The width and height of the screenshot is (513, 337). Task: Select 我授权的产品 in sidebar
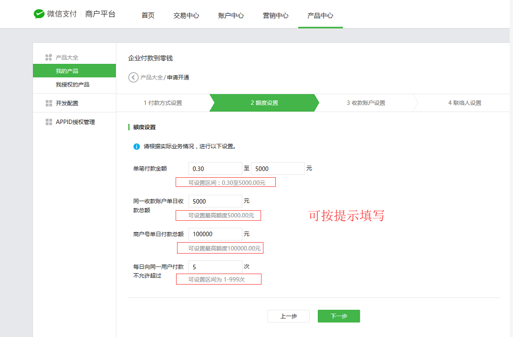click(73, 84)
